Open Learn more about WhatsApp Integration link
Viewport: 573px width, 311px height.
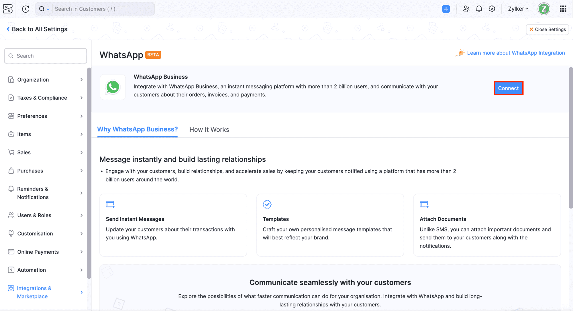click(516, 53)
